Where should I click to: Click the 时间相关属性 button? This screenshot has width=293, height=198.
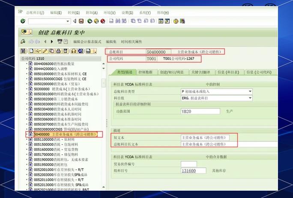pos(132,42)
